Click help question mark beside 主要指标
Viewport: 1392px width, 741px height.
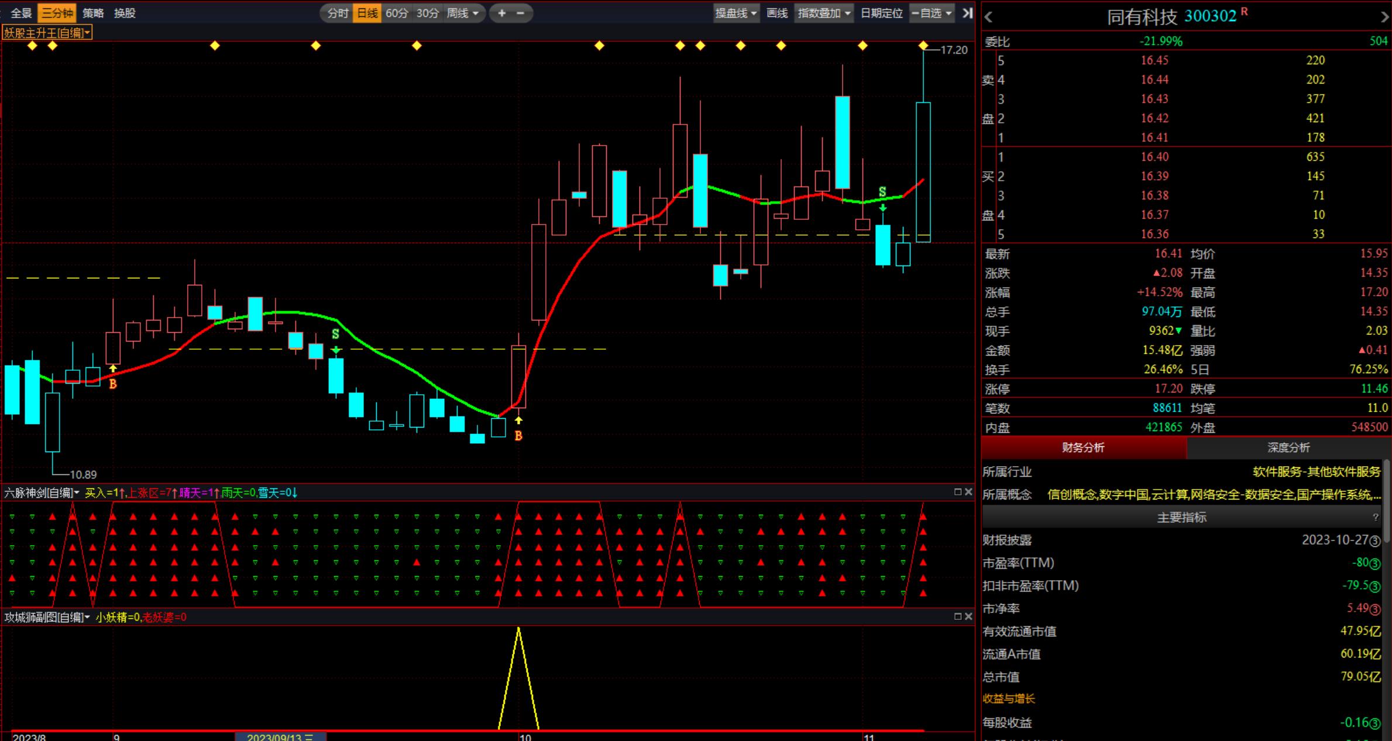click(x=1376, y=517)
